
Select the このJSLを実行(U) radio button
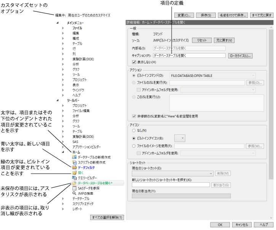click(x=134, y=97)
